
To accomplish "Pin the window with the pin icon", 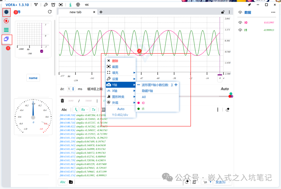I will point(249,5).
